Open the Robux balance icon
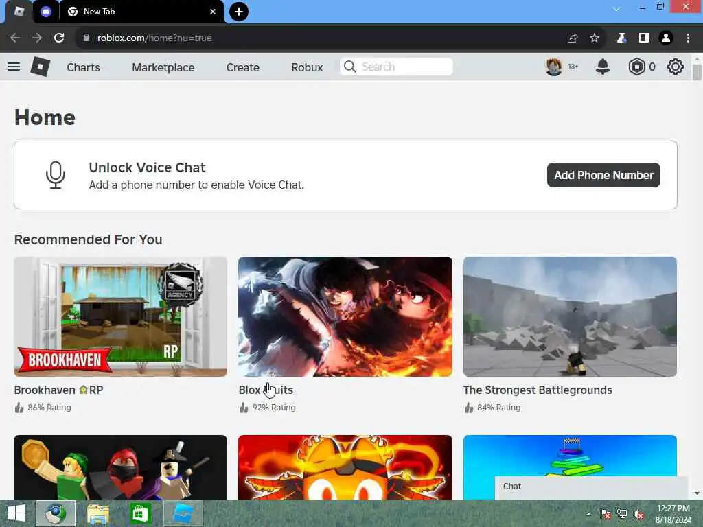 [x=636, y=67]
